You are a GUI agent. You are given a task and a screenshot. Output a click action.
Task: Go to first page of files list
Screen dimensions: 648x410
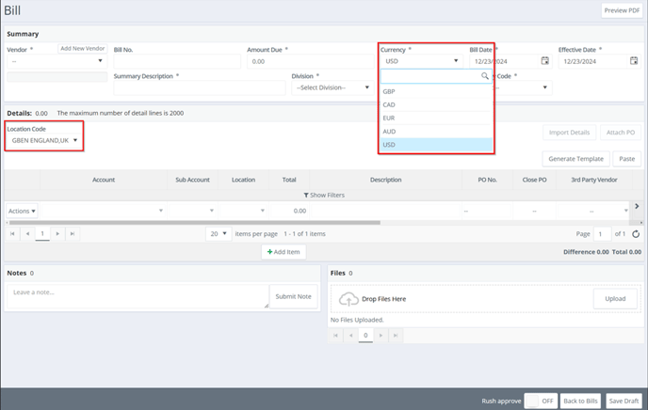tap(335, 336)
